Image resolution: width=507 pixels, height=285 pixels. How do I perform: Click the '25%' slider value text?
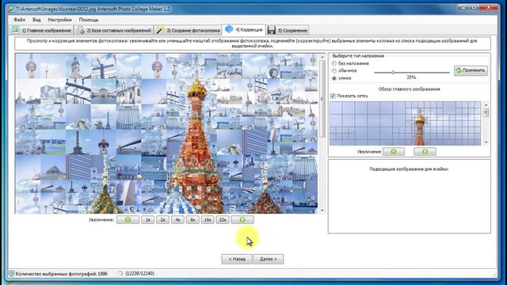(411, 78)
